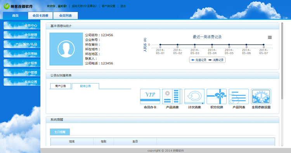Click the 超级无敌VIP至尊店2 header link
The height and width of the screenshot is (153, 291).
pyautogui.click(x=84, y=6)
